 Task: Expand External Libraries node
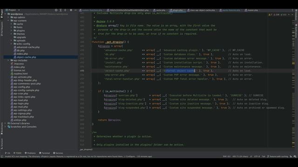pyautogui.click(x=6, y=123)
